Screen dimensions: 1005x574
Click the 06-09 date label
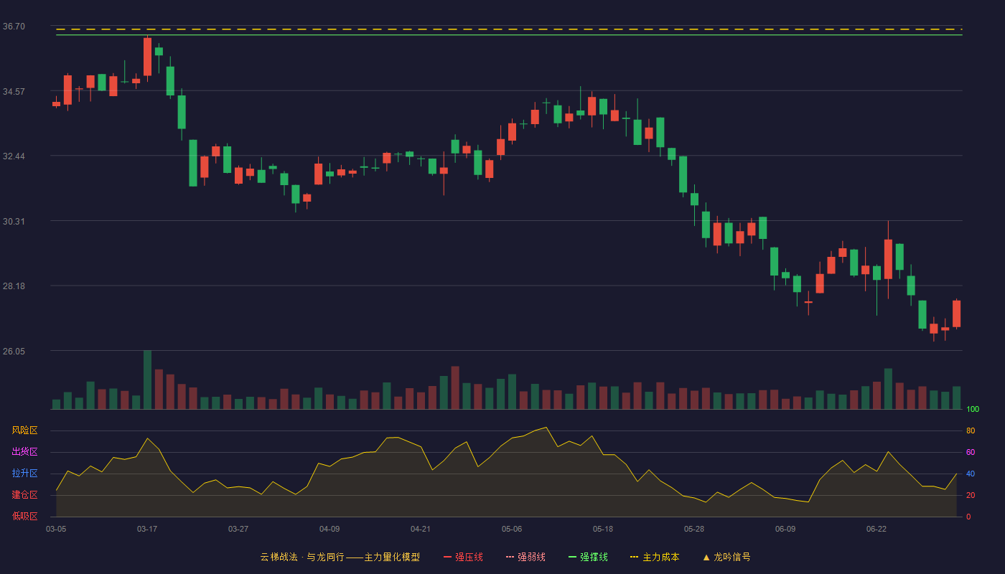click(785, 529)
